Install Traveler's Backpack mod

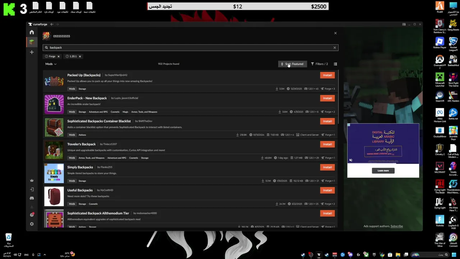pos(327,144)
